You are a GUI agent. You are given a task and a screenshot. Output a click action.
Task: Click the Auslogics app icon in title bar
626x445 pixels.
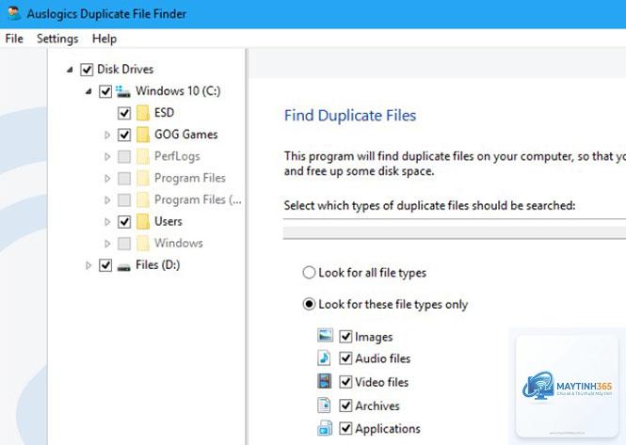click(14, 13)
